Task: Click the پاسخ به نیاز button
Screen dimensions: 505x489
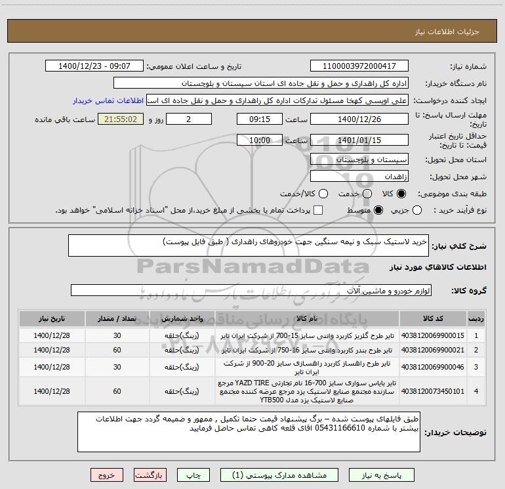Action: point(382,475)
